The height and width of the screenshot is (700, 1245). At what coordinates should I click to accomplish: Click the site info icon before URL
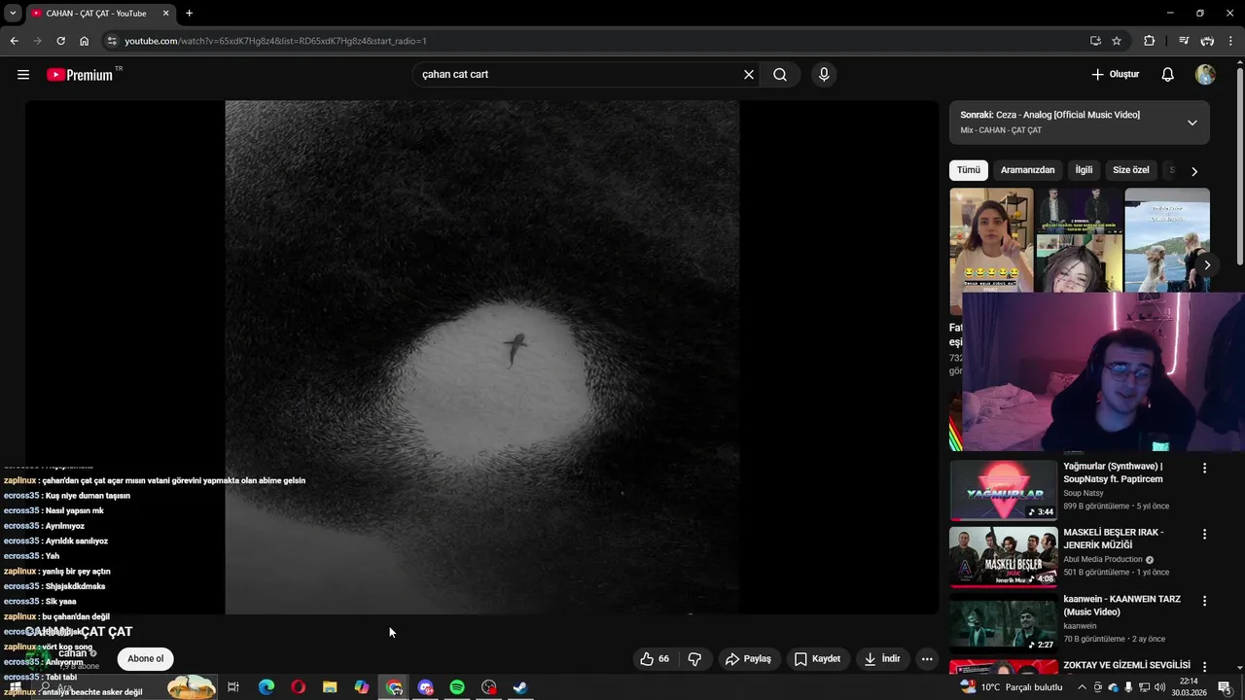point(112,41)
